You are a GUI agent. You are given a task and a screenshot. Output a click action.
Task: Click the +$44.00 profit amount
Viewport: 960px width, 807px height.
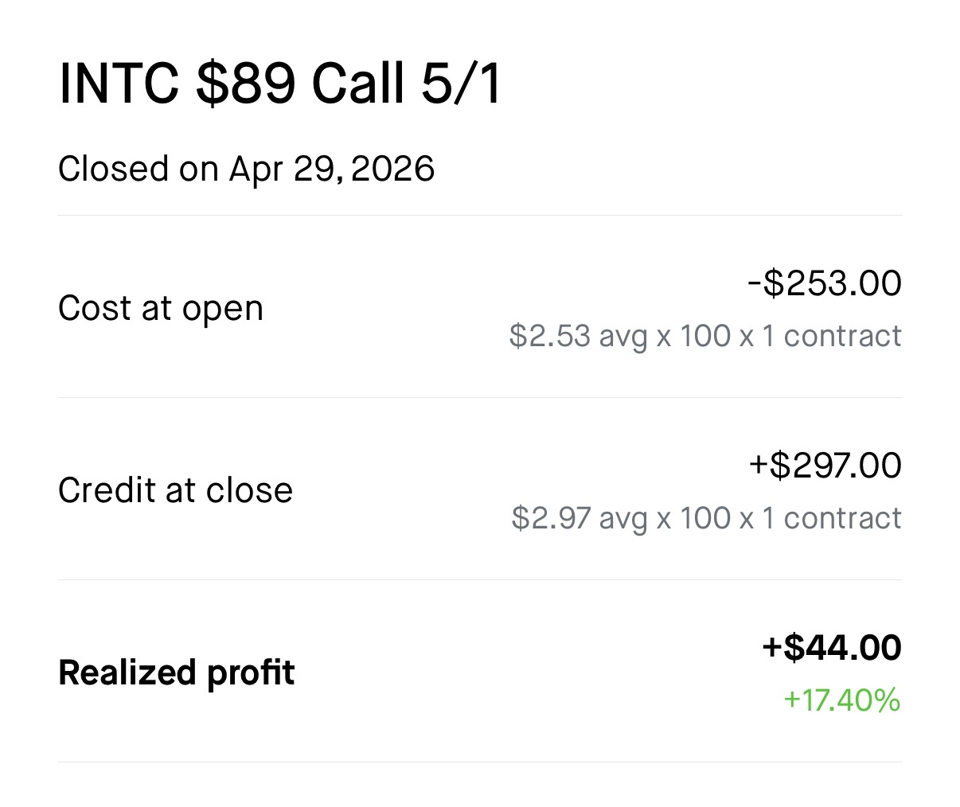pos(832,647)
